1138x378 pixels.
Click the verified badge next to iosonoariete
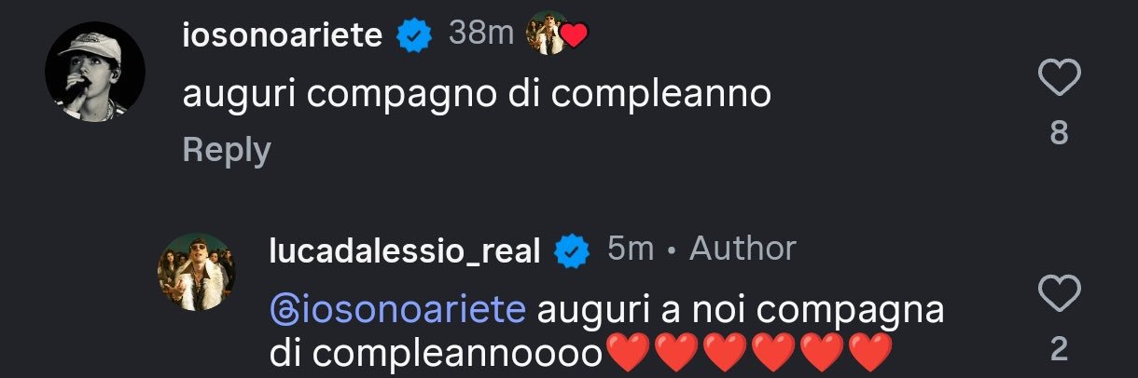[414, 36]
